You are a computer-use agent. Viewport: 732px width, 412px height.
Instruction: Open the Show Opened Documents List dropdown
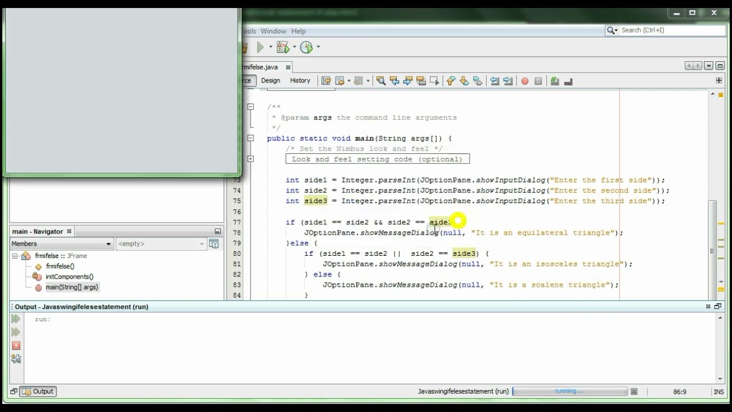coord(709,66)
